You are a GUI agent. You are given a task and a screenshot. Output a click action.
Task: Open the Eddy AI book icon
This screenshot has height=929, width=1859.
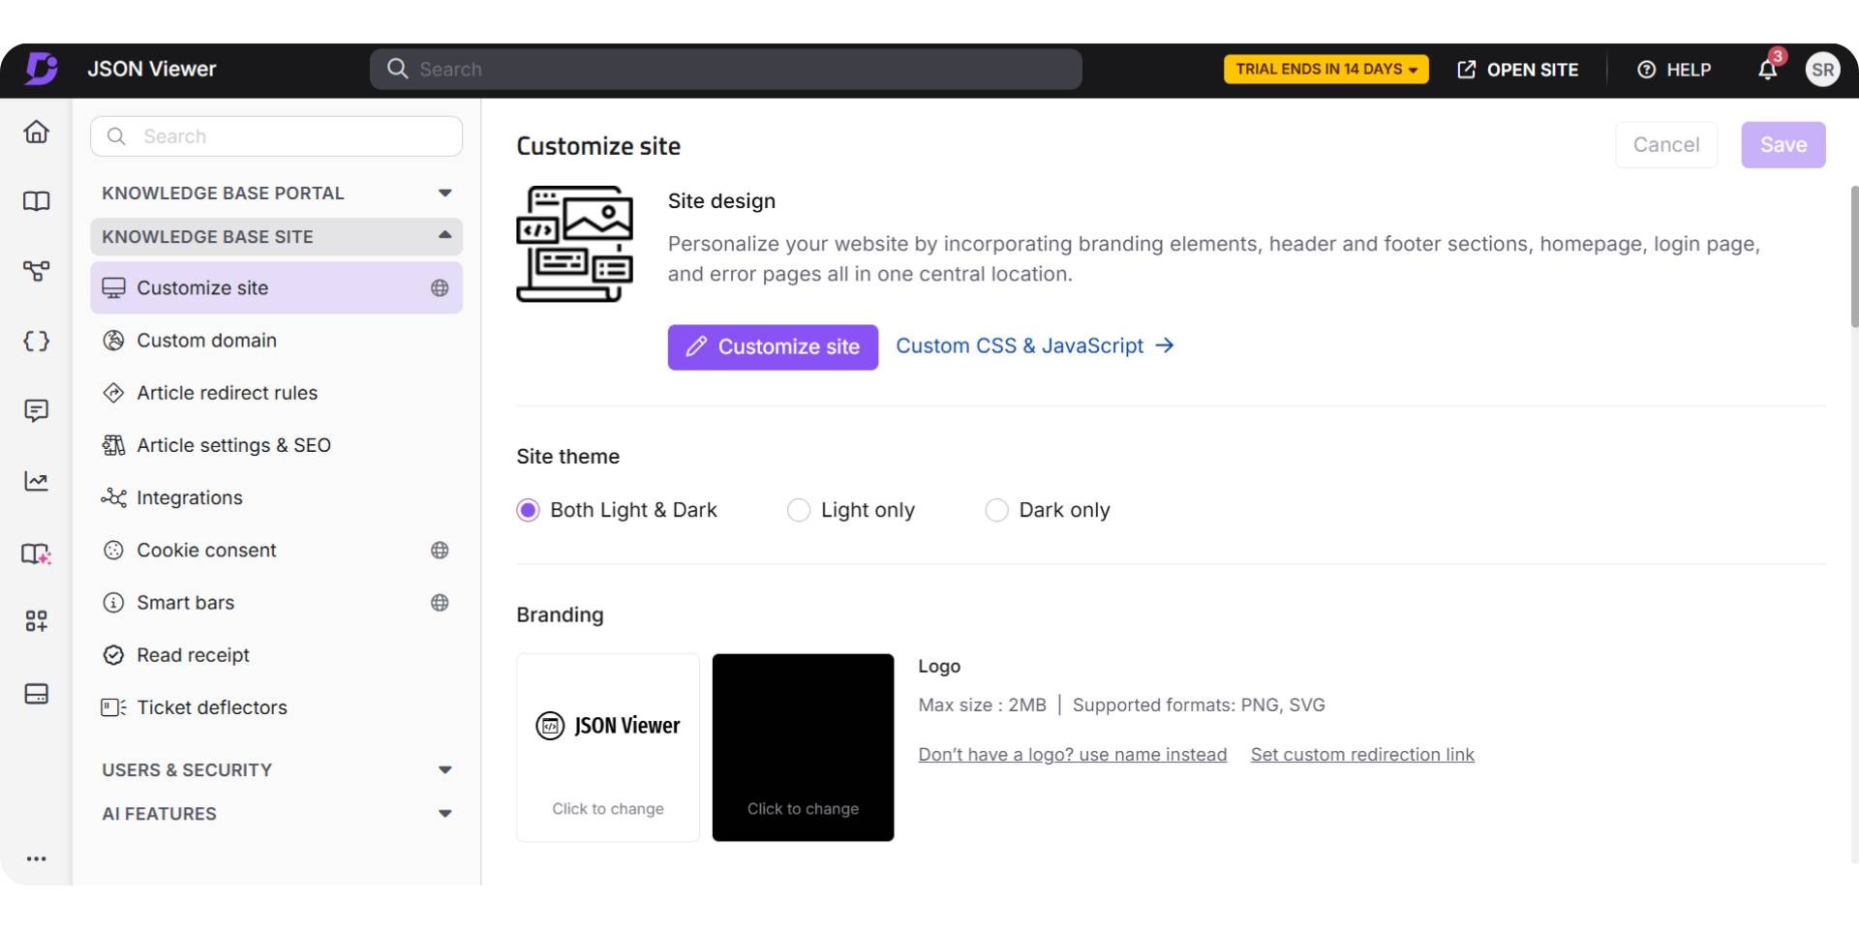tap(36, 554)
